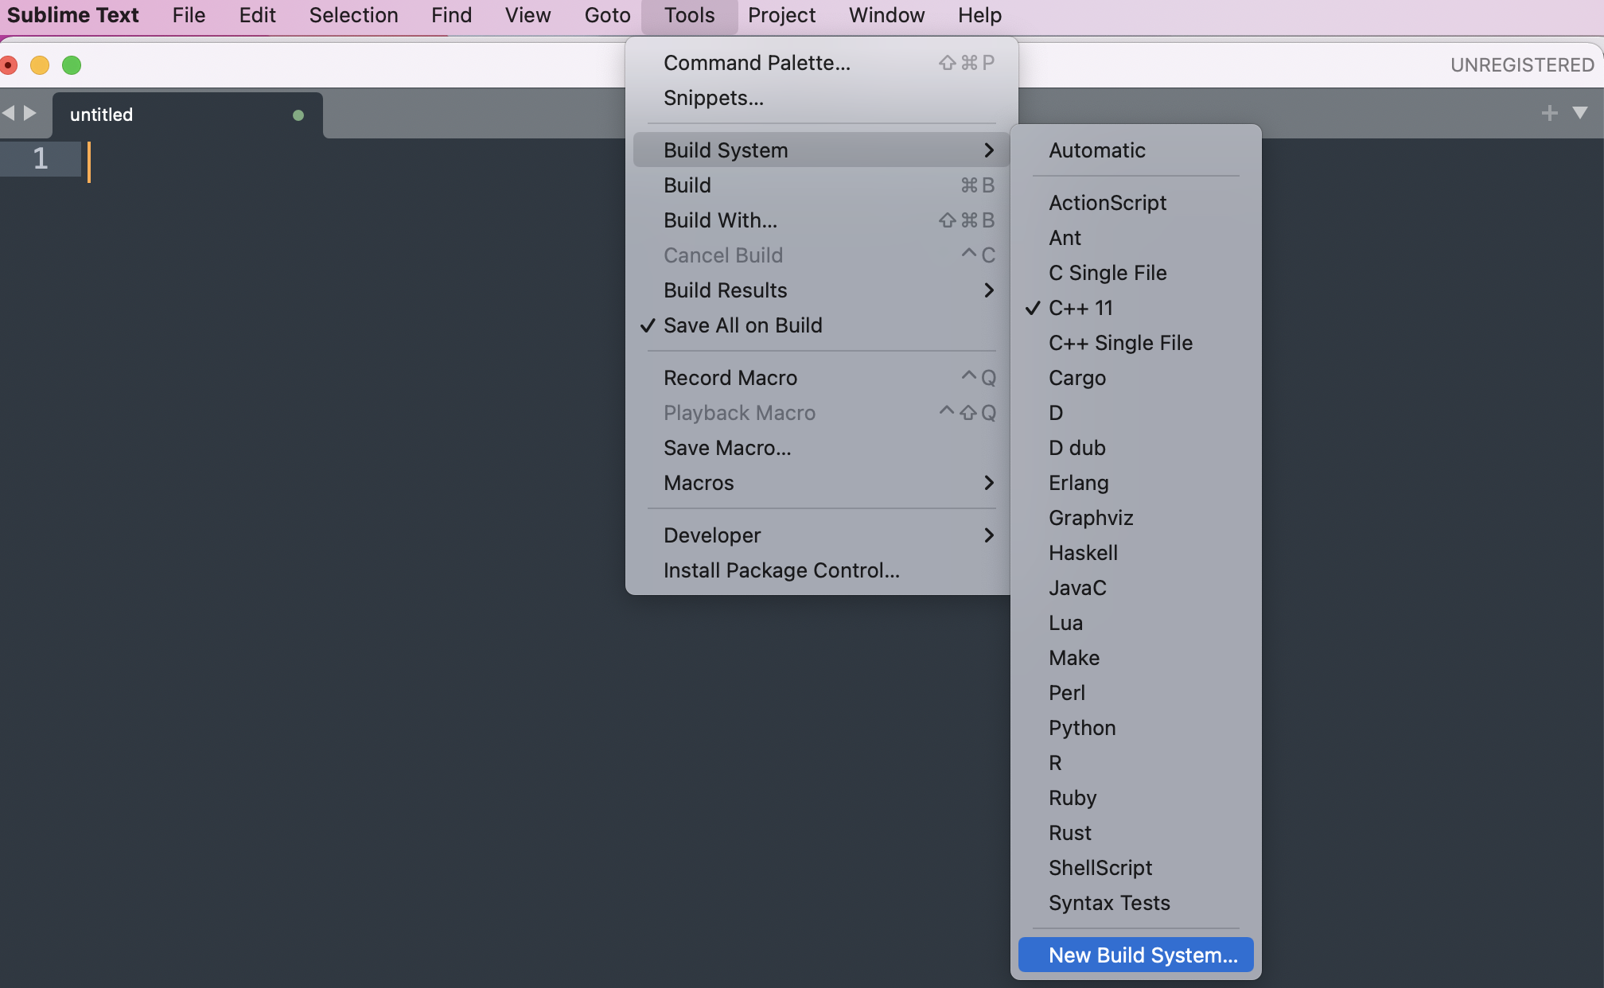Click unsaved dot on untitled tab
This screenshot has height=988, width=1604.
298,115
